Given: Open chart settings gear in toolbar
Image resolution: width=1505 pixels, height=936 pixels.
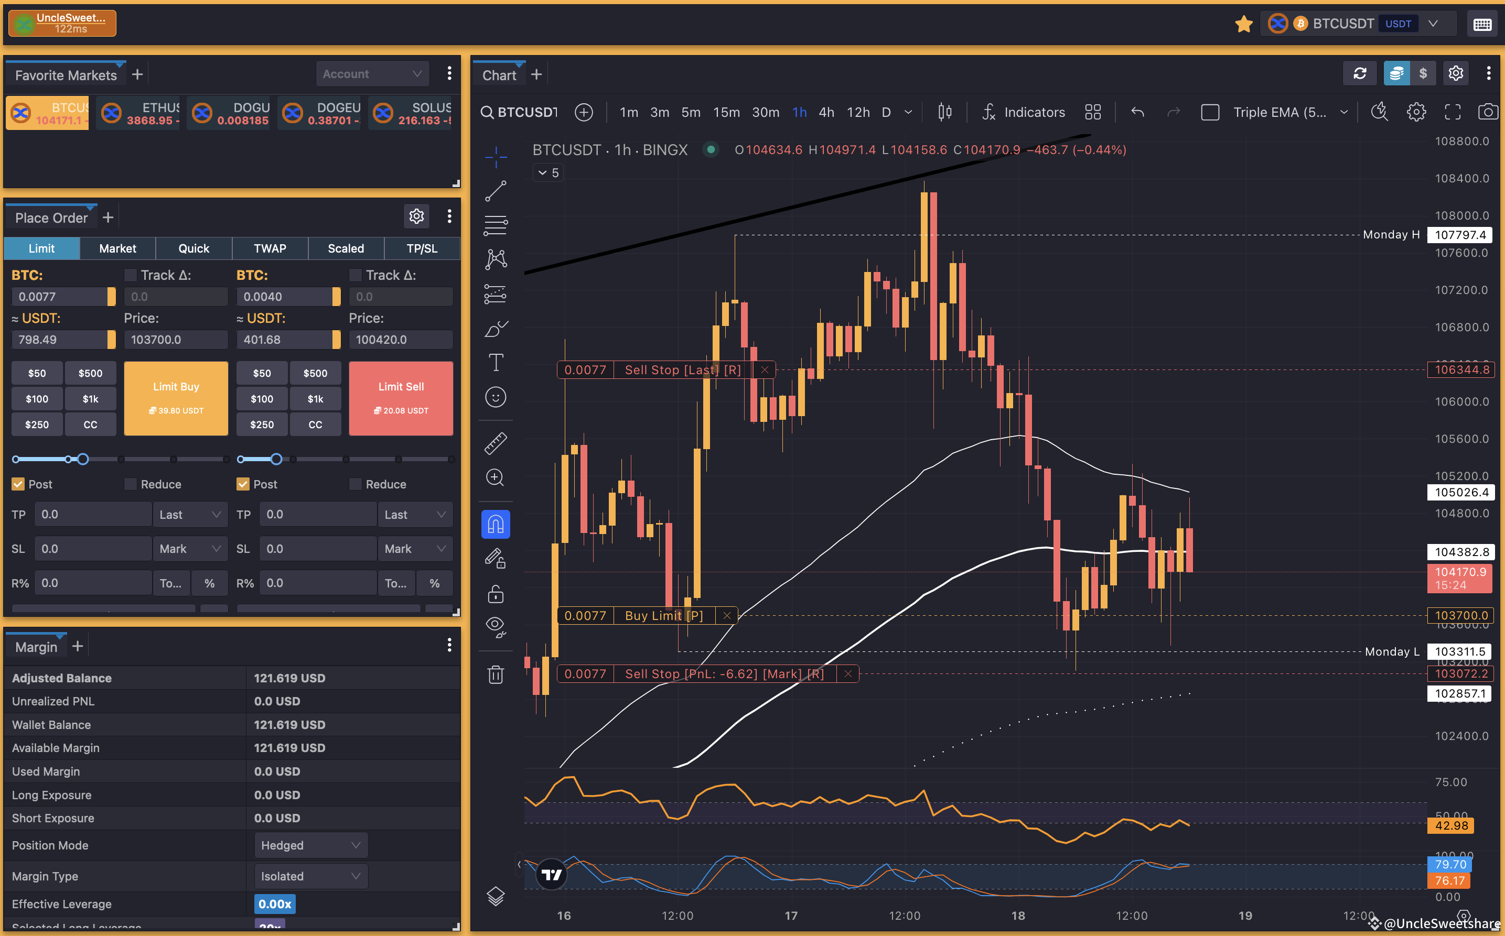Looking at the screenshot, I should point(1416,112).
